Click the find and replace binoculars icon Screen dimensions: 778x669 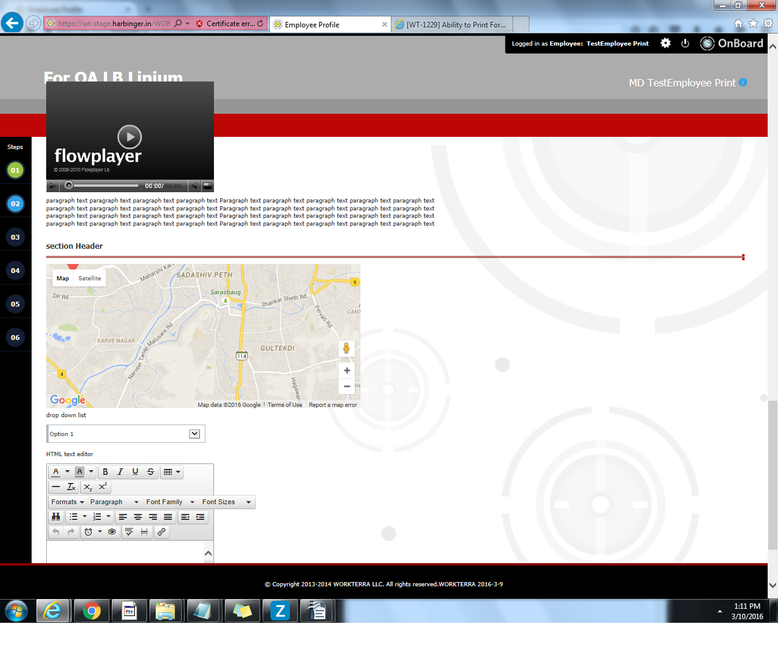tap(56, 517)
